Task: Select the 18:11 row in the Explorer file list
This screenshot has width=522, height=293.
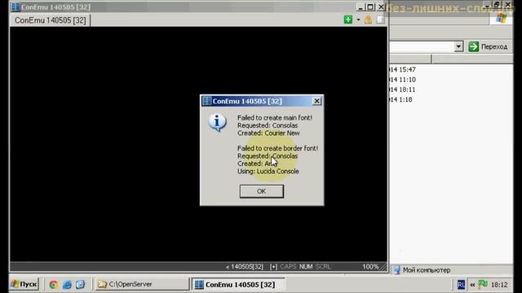Action: [x=402, y=90]
